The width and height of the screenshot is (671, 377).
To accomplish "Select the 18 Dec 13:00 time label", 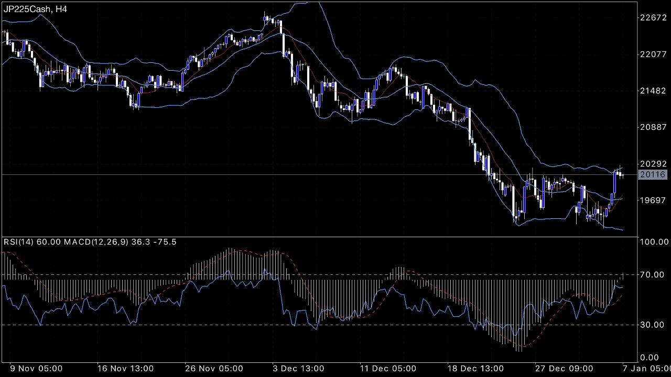I will point(475,368).
